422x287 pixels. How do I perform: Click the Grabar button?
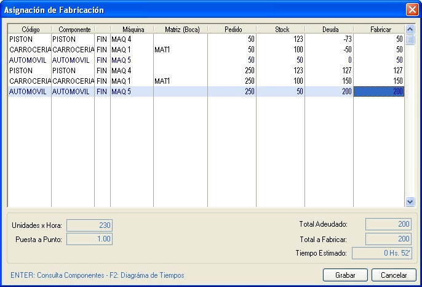click(x=344, y=275)
